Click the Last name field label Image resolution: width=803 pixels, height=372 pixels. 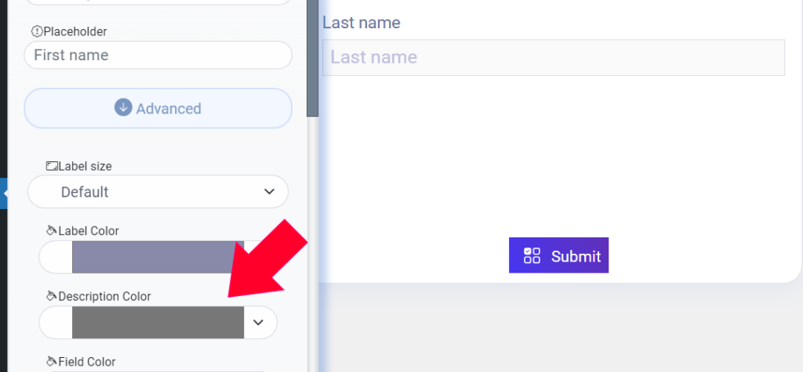tap(362, 23)
